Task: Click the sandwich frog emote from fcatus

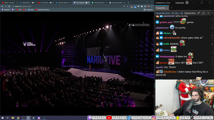Action: (x=174, y=49)
